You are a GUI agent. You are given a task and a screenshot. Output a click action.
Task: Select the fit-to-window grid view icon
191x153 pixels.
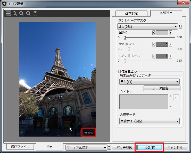8,13
